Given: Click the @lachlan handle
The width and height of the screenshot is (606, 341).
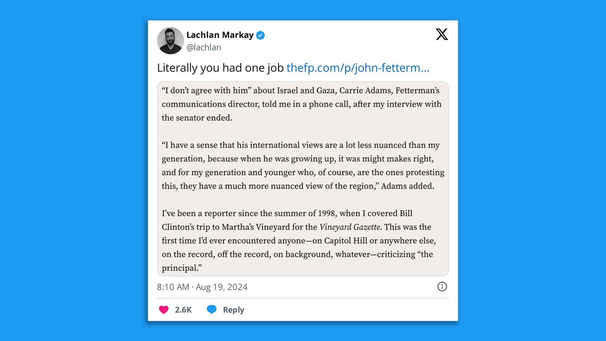Looking at the screenshot, I should tap(204, 47).
